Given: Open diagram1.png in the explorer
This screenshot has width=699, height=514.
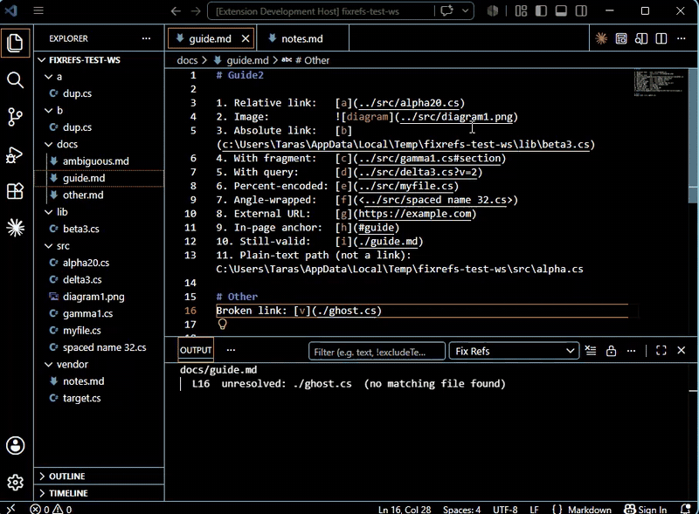Looking at the screenshot, I should point(99,297).
